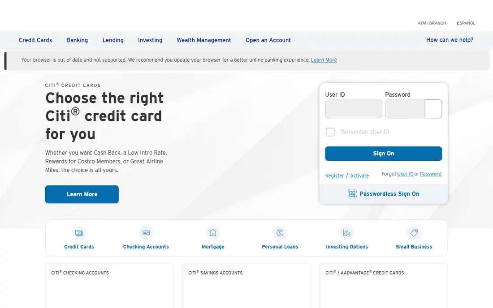Viewport: 493px width, 308px height.
Task: Open the Banking menu
Action: pyautogui.click(x=77, y=40)
